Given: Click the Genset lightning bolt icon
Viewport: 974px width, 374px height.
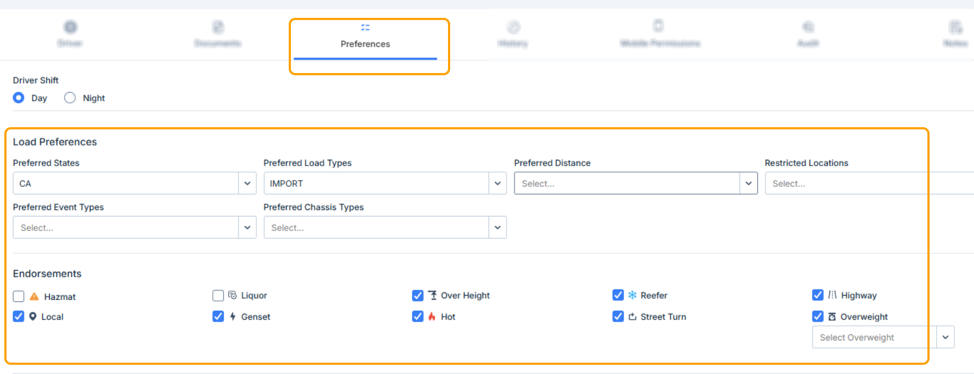Looking at the screenshot, I should [x=232, y=317].
